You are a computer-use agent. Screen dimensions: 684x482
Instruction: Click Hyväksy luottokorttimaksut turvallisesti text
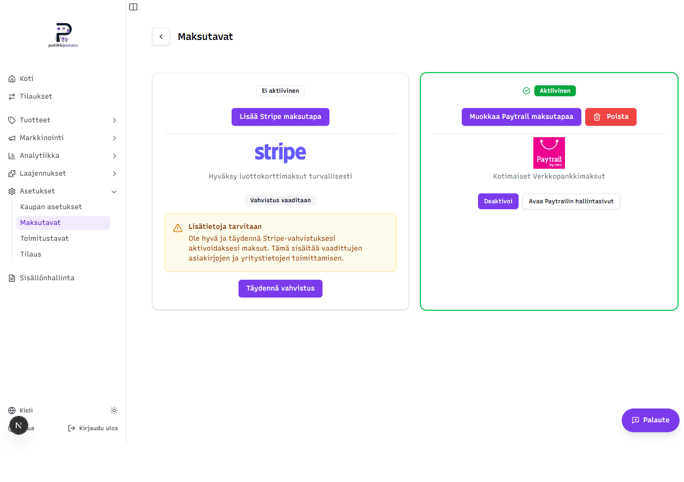(x=281, y=176)
